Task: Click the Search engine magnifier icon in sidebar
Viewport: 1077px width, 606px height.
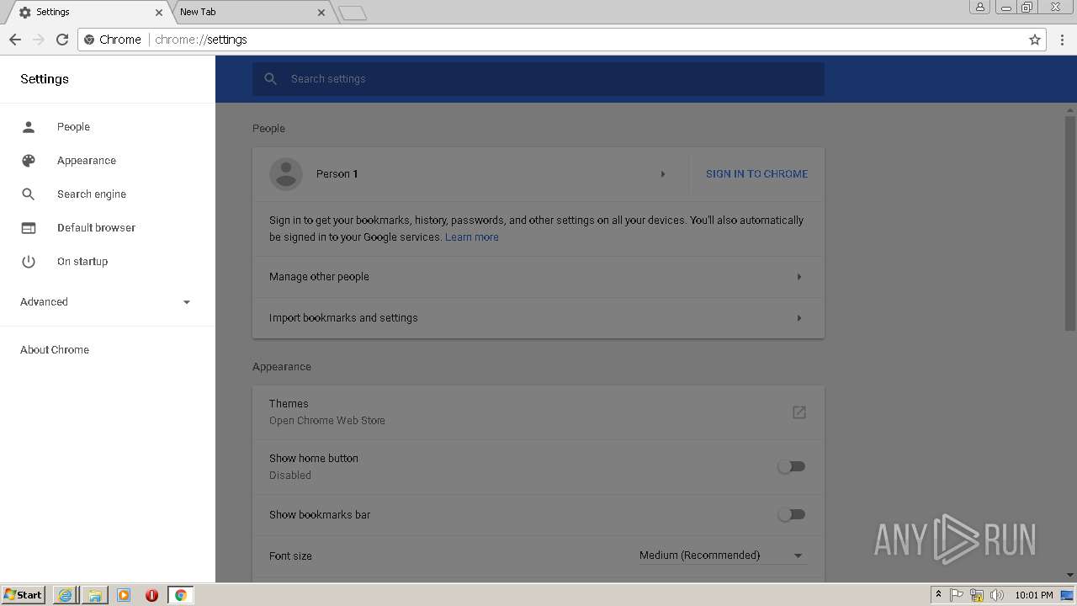Action: pyautogui.click(x=29, y=194)
